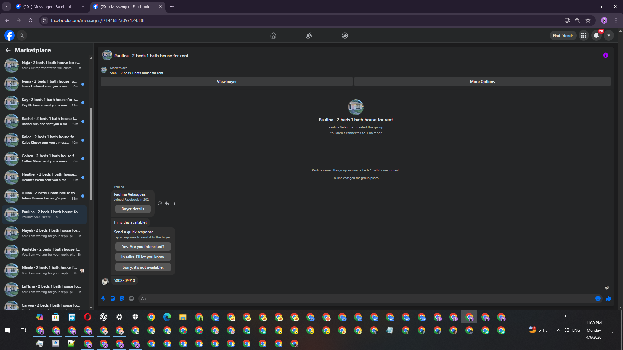Open more actions for Paulina's message
Viewport: 623px width, 350px height.
174,204
